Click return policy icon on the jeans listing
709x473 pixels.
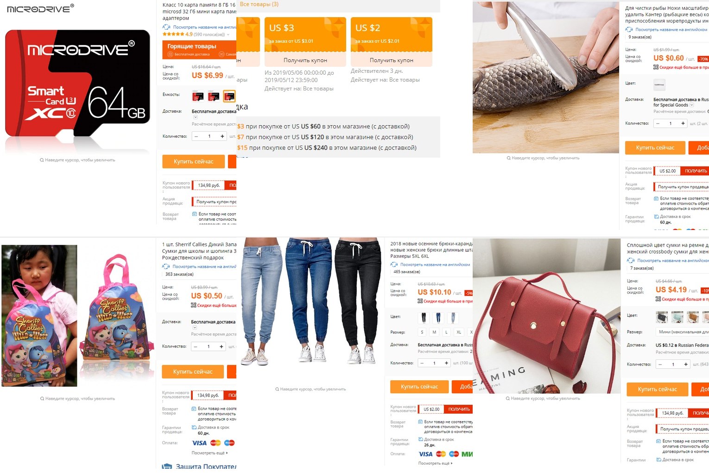point(421,422)
